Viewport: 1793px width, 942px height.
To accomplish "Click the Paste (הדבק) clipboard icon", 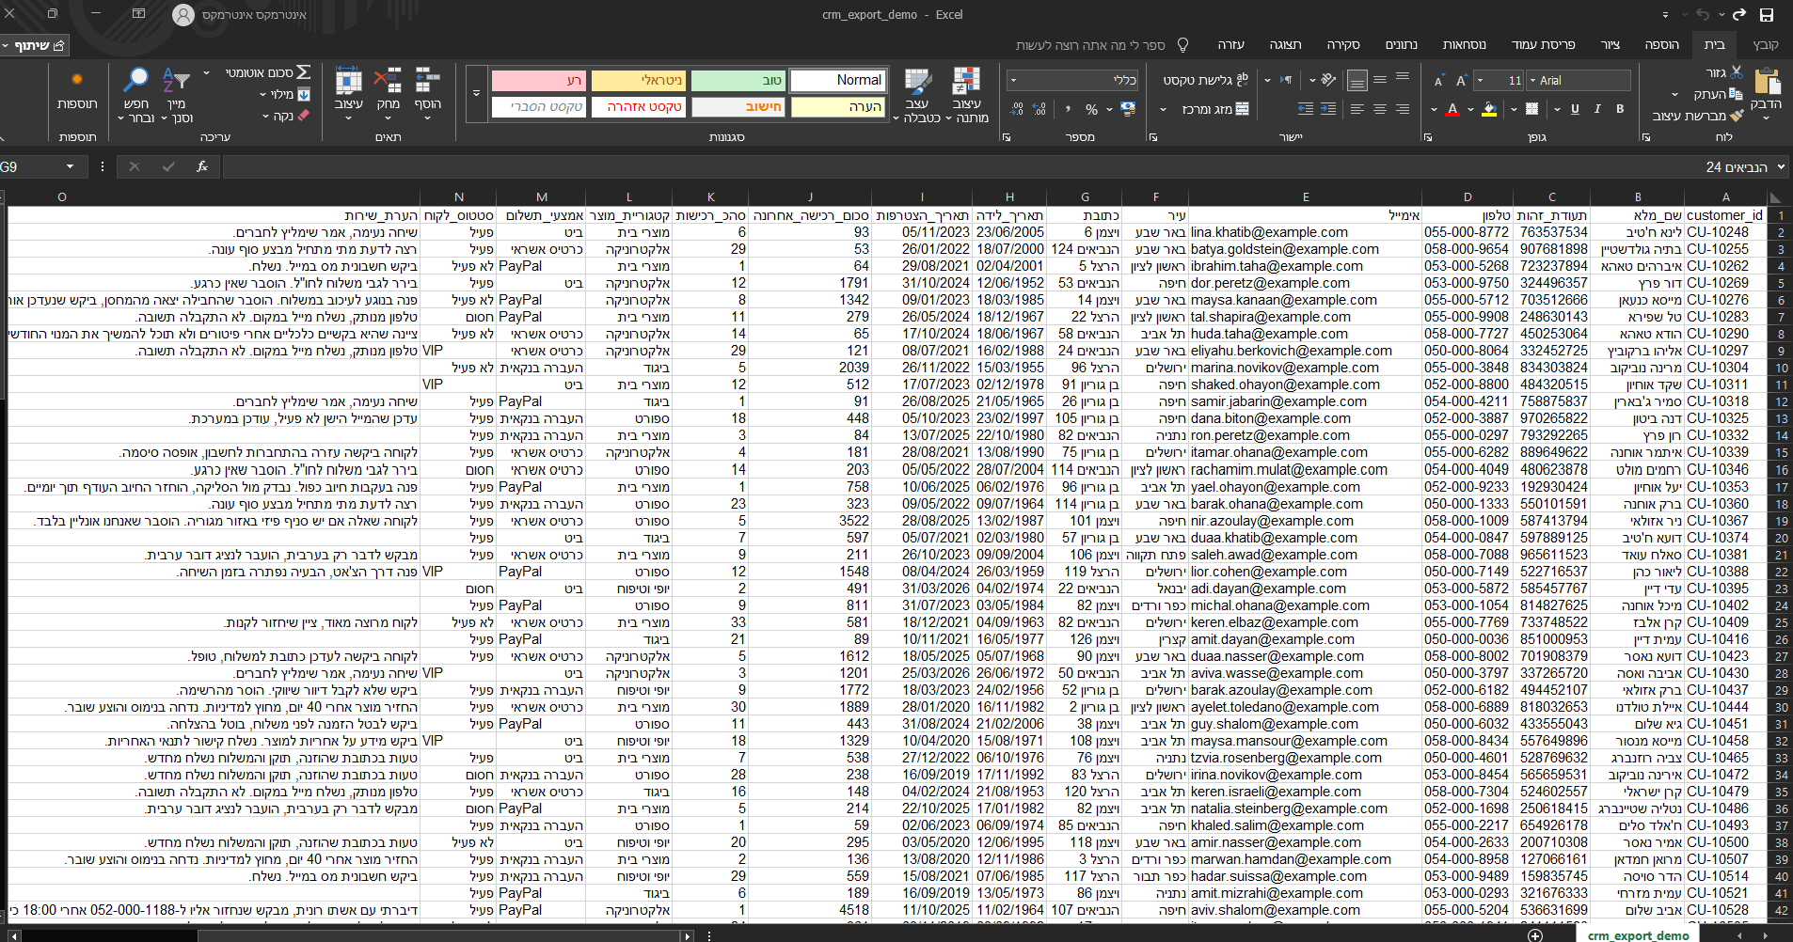I will (x=1768, y=82).
